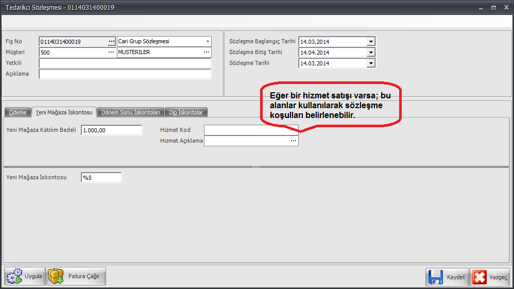
Task: Select the Yeni Mağaza İskontosu tab
Action: click(x=64, y=112)
